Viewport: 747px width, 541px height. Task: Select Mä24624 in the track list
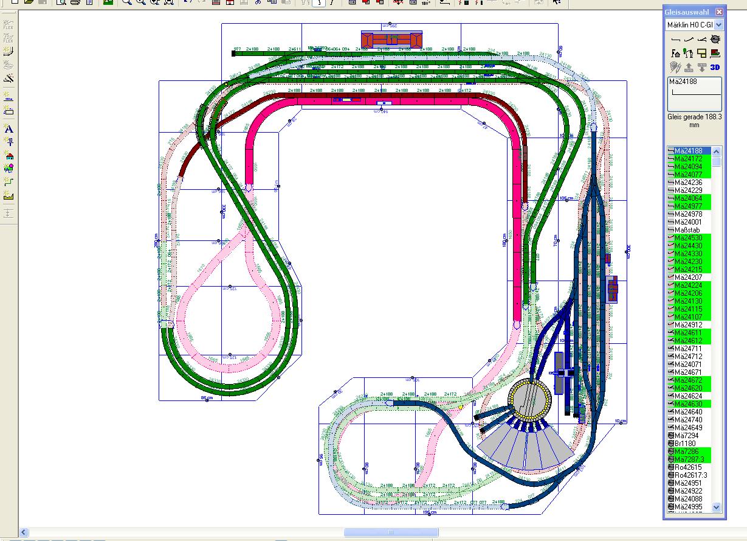pos(689,396)
